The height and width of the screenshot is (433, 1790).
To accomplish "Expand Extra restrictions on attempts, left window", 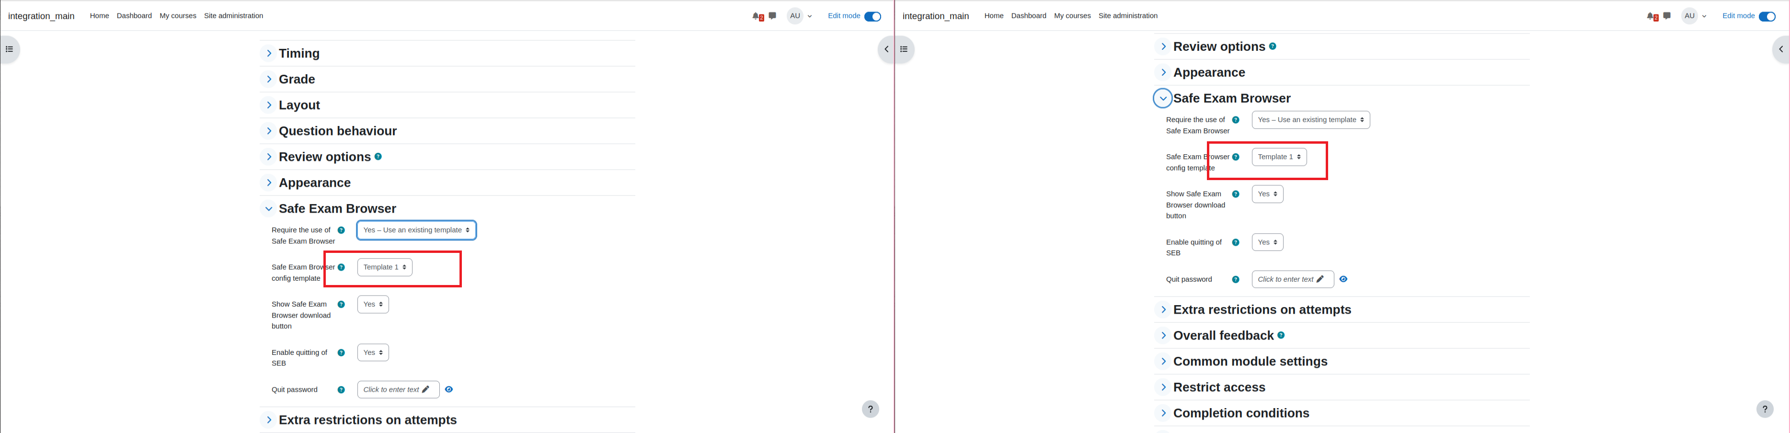I will click(x=269, y=420).
